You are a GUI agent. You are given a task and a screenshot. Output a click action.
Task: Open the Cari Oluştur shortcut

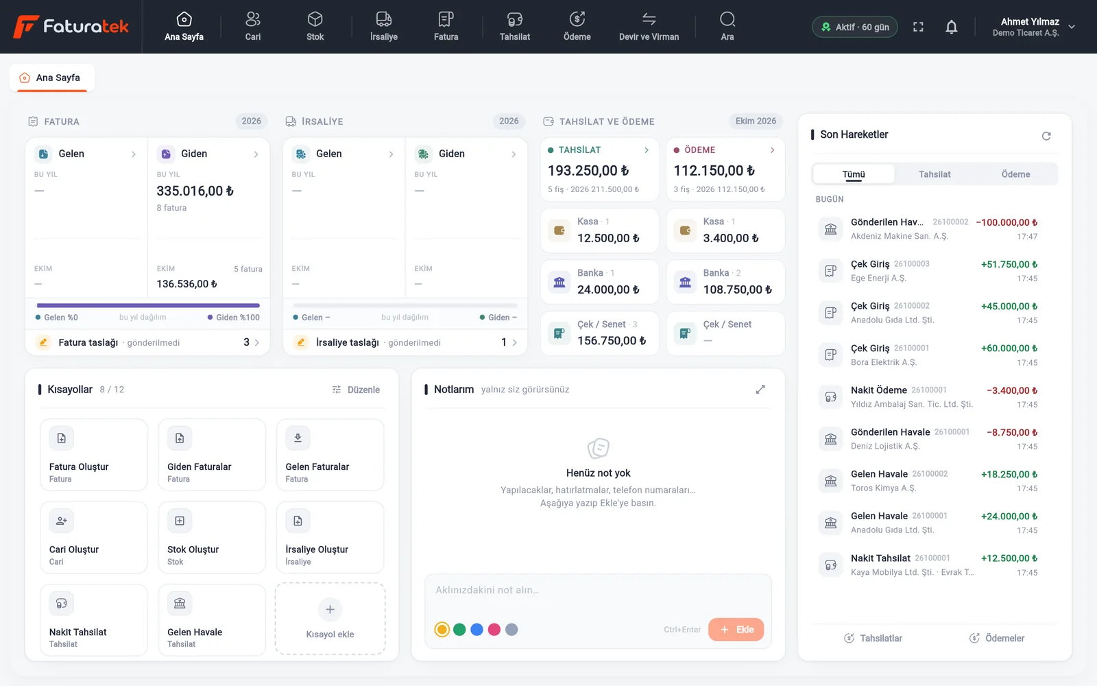coord(94,538)
